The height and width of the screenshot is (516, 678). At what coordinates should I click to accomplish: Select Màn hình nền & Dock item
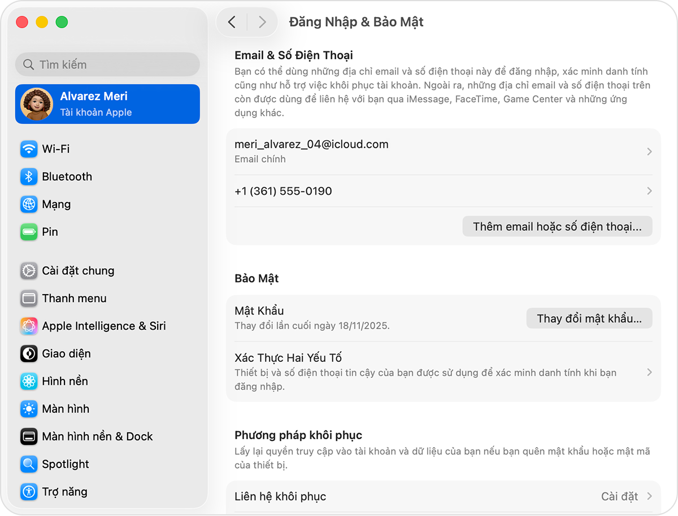click(97, 436)
